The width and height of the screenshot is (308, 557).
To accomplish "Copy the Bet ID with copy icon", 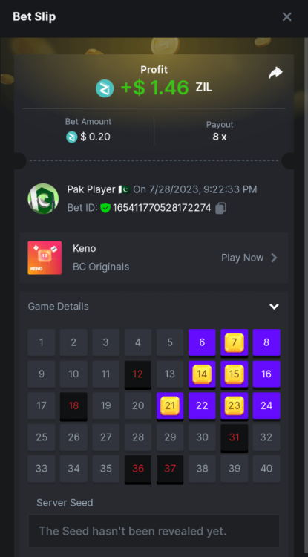I will (220, 208).
